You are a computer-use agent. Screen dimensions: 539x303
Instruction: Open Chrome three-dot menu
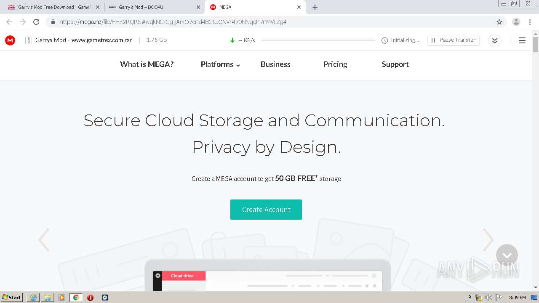[530, 22]
